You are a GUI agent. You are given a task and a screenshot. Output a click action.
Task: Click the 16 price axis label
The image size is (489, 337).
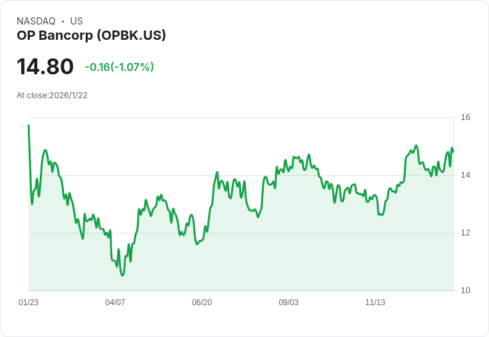466,117
